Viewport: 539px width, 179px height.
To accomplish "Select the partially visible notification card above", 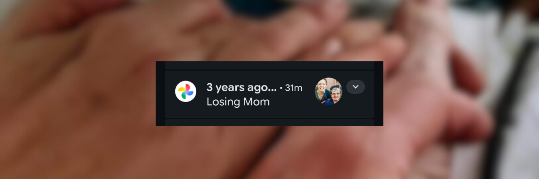I will point(269,65).
